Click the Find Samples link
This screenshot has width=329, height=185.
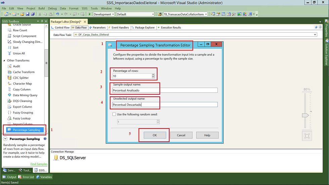pos(39,164)
